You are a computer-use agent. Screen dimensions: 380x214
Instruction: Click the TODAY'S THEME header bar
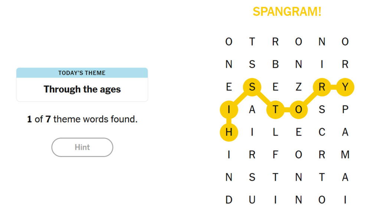coord(82,73)
